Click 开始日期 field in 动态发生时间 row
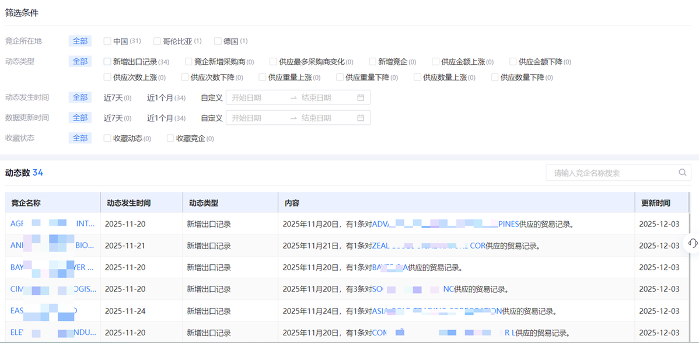 click(257, 97)
